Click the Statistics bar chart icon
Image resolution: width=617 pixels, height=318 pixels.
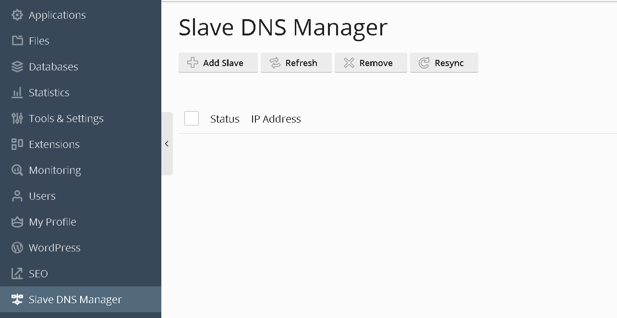click(x=17, y=92)
